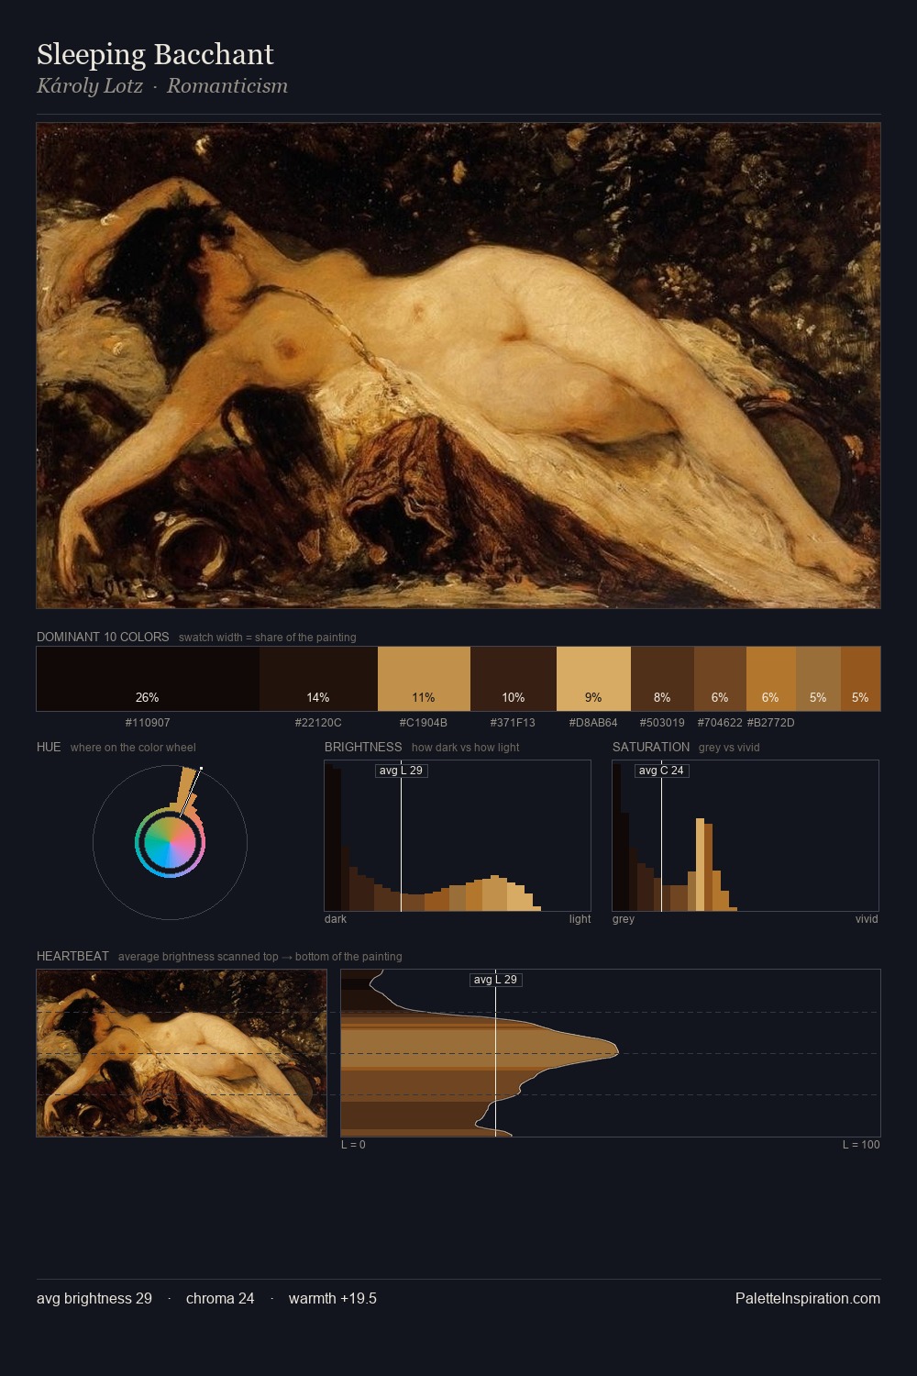Click the #110907 swatch at 26%

tap(148, 679)
